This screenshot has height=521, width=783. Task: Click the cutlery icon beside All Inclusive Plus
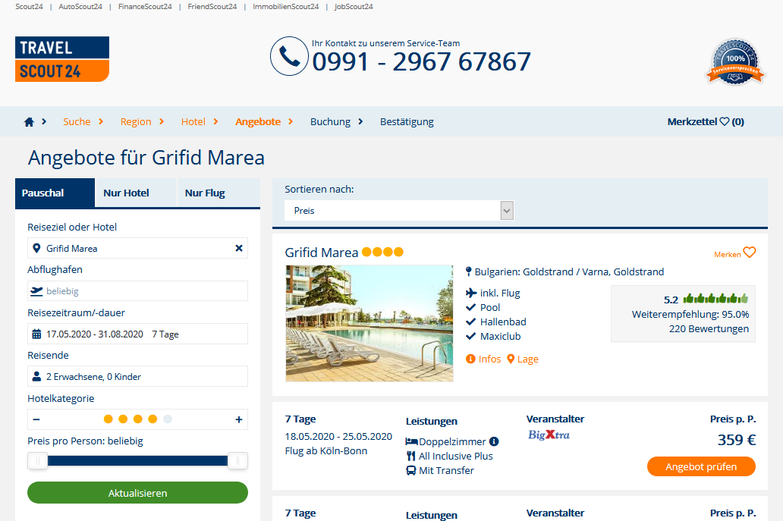[x=411, y=456]
